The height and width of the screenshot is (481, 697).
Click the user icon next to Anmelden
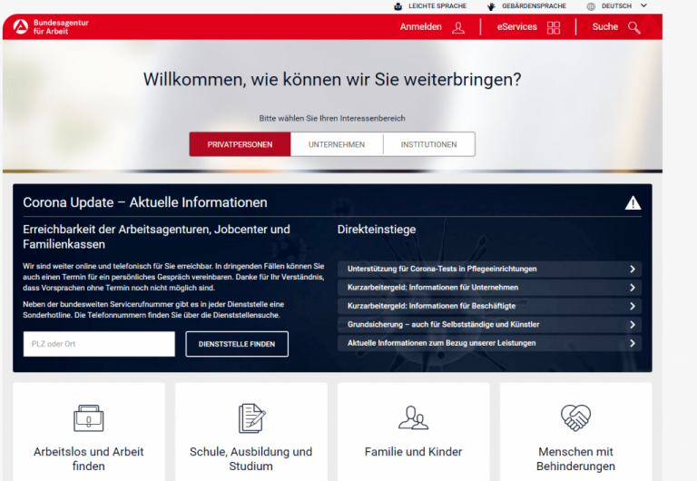(x=458, y=27)
